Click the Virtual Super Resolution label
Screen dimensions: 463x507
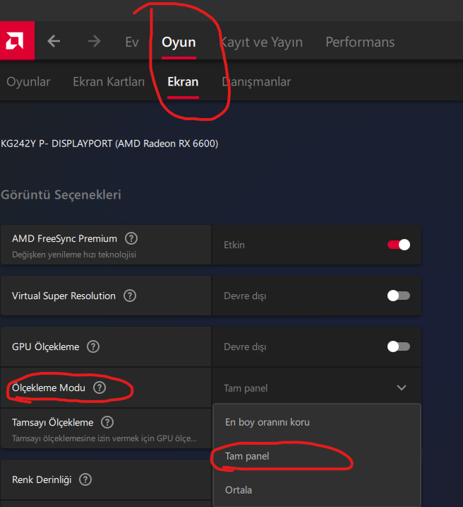tap(64, 296)
